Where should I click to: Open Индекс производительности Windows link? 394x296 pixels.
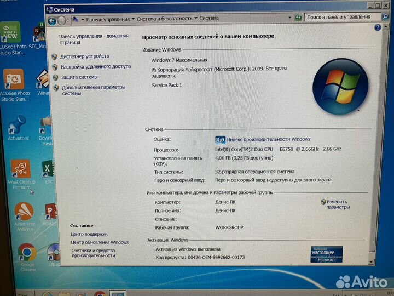coord(269,139)
